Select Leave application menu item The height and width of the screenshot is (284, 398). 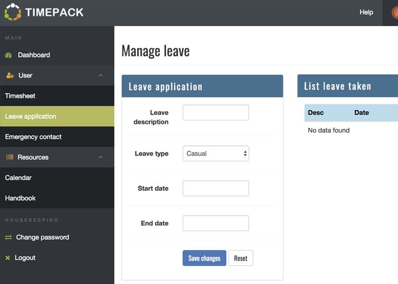pyautogui.click(x=57, y=116)
